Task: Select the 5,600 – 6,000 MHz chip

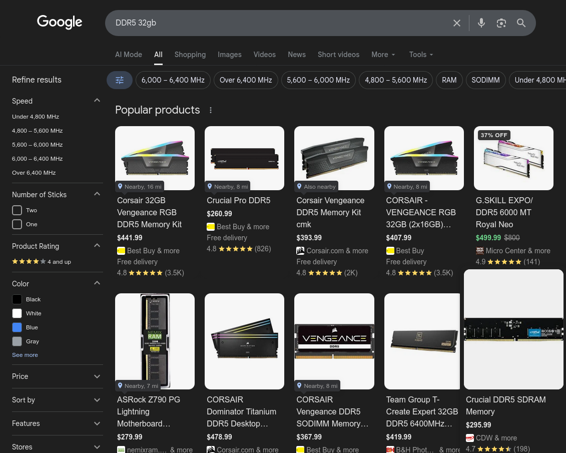Action: coord(318,80)
